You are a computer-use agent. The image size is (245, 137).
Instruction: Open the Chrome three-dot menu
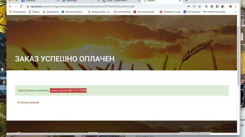[236, 6]
